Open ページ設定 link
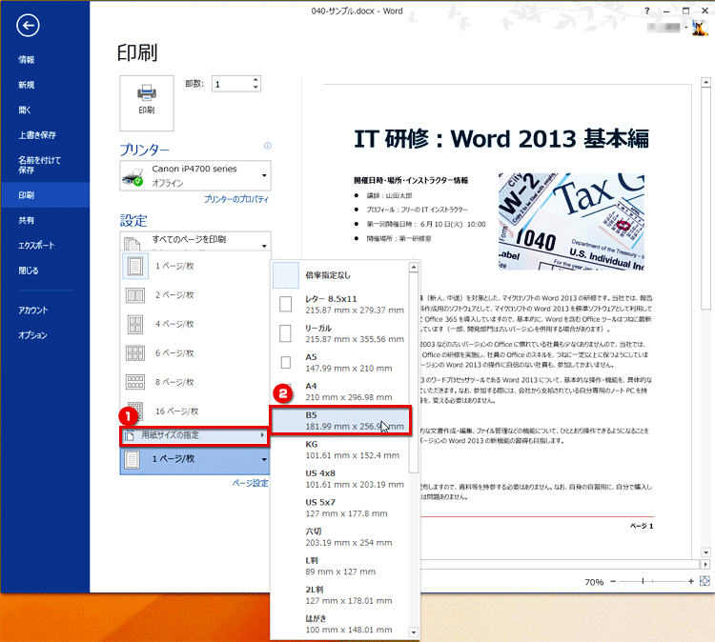715x642 pixels. click(251, 484)
